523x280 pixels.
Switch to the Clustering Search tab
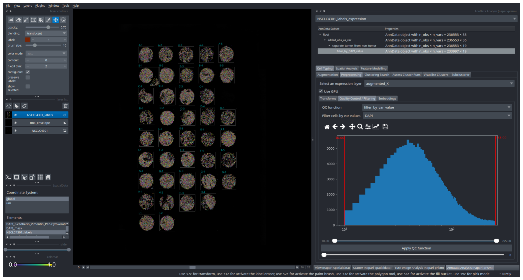pos(377,75)
